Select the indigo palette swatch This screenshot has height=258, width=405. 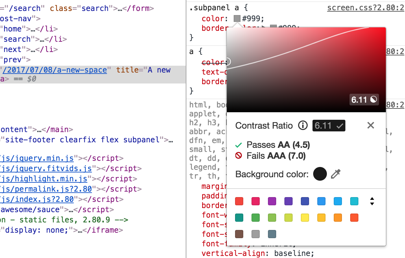coord(305,201)
